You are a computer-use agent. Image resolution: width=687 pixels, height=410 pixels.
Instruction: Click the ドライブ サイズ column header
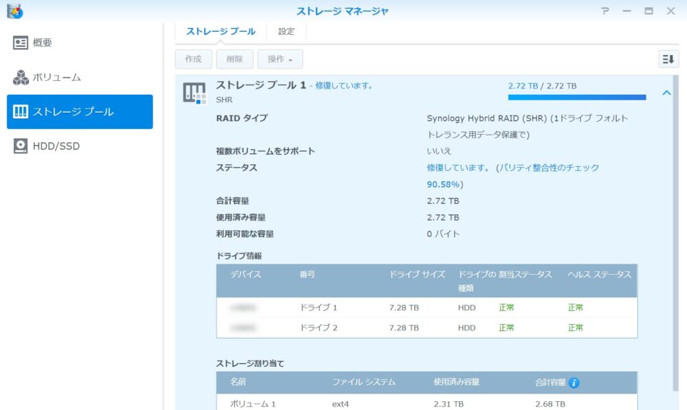[417, 275]
